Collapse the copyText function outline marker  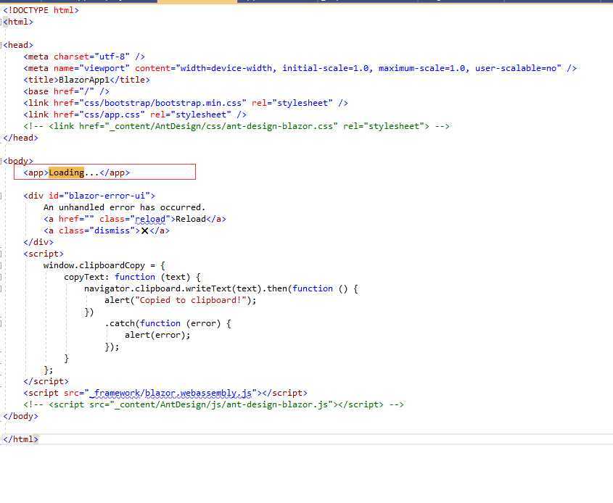pyautogui.click(x=1, y=277)
